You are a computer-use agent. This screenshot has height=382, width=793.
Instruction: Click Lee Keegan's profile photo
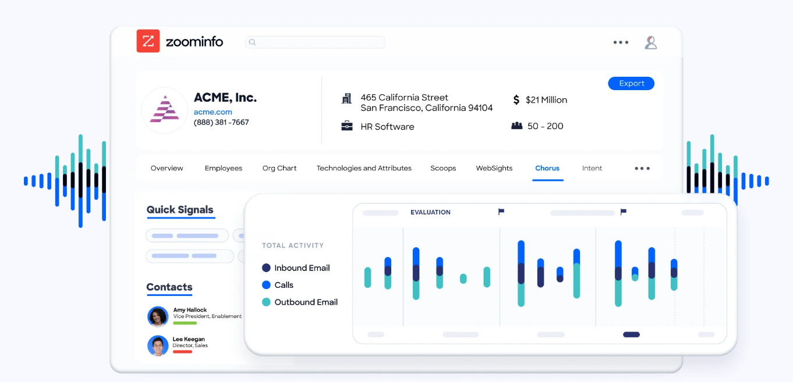tap(158, 345)
